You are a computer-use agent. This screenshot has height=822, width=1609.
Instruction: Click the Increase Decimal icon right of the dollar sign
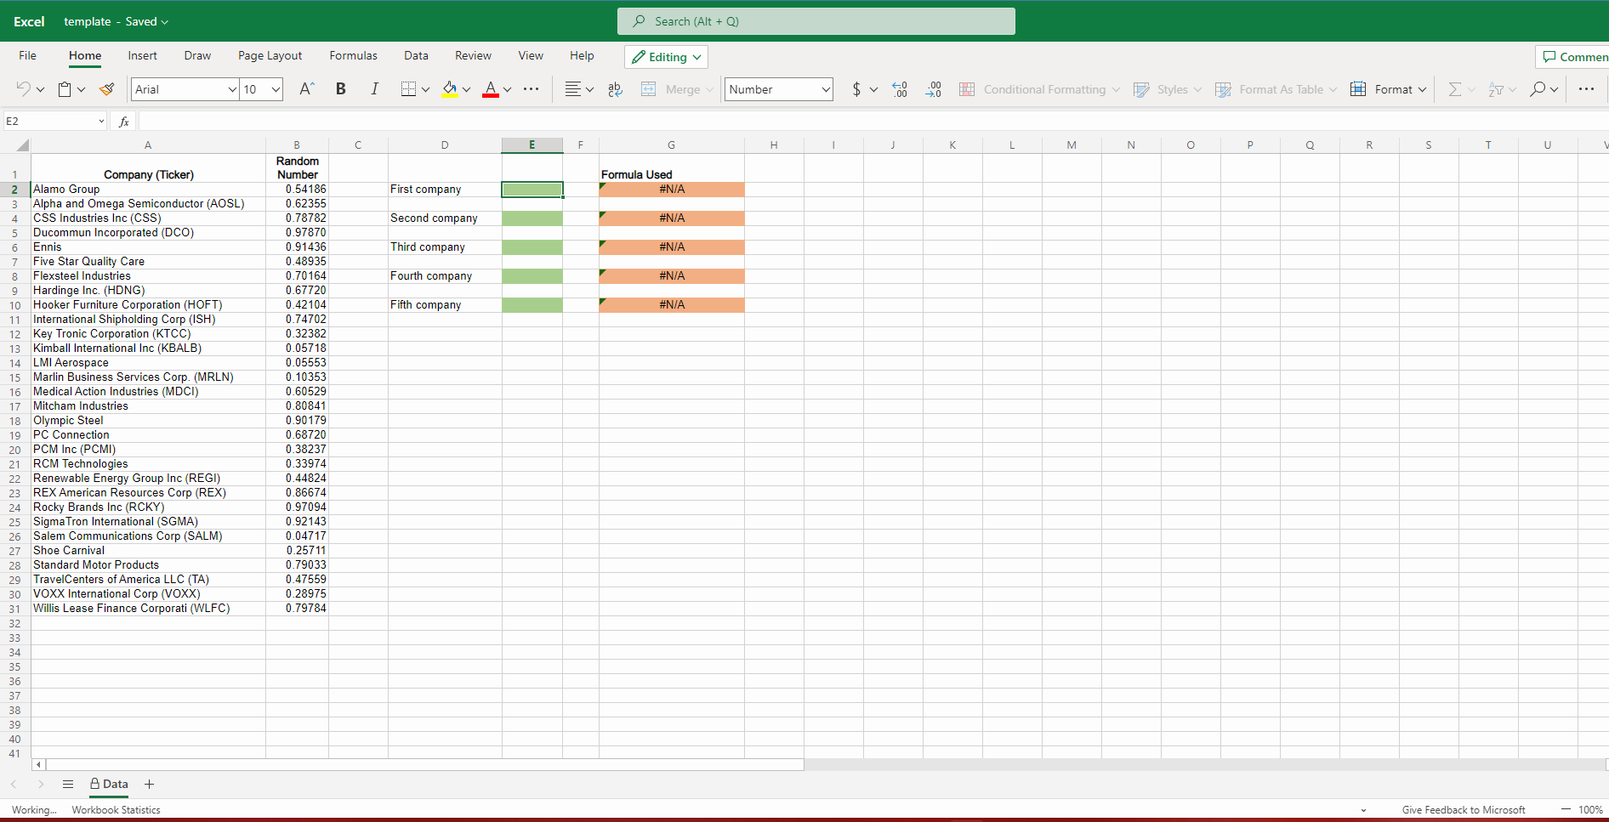(900, 89)
